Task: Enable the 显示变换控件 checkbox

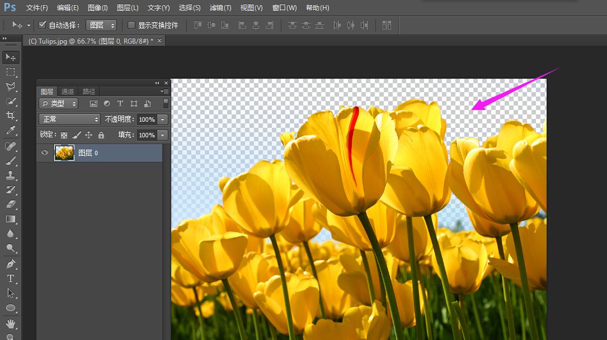Action: (x=131, y=25)
